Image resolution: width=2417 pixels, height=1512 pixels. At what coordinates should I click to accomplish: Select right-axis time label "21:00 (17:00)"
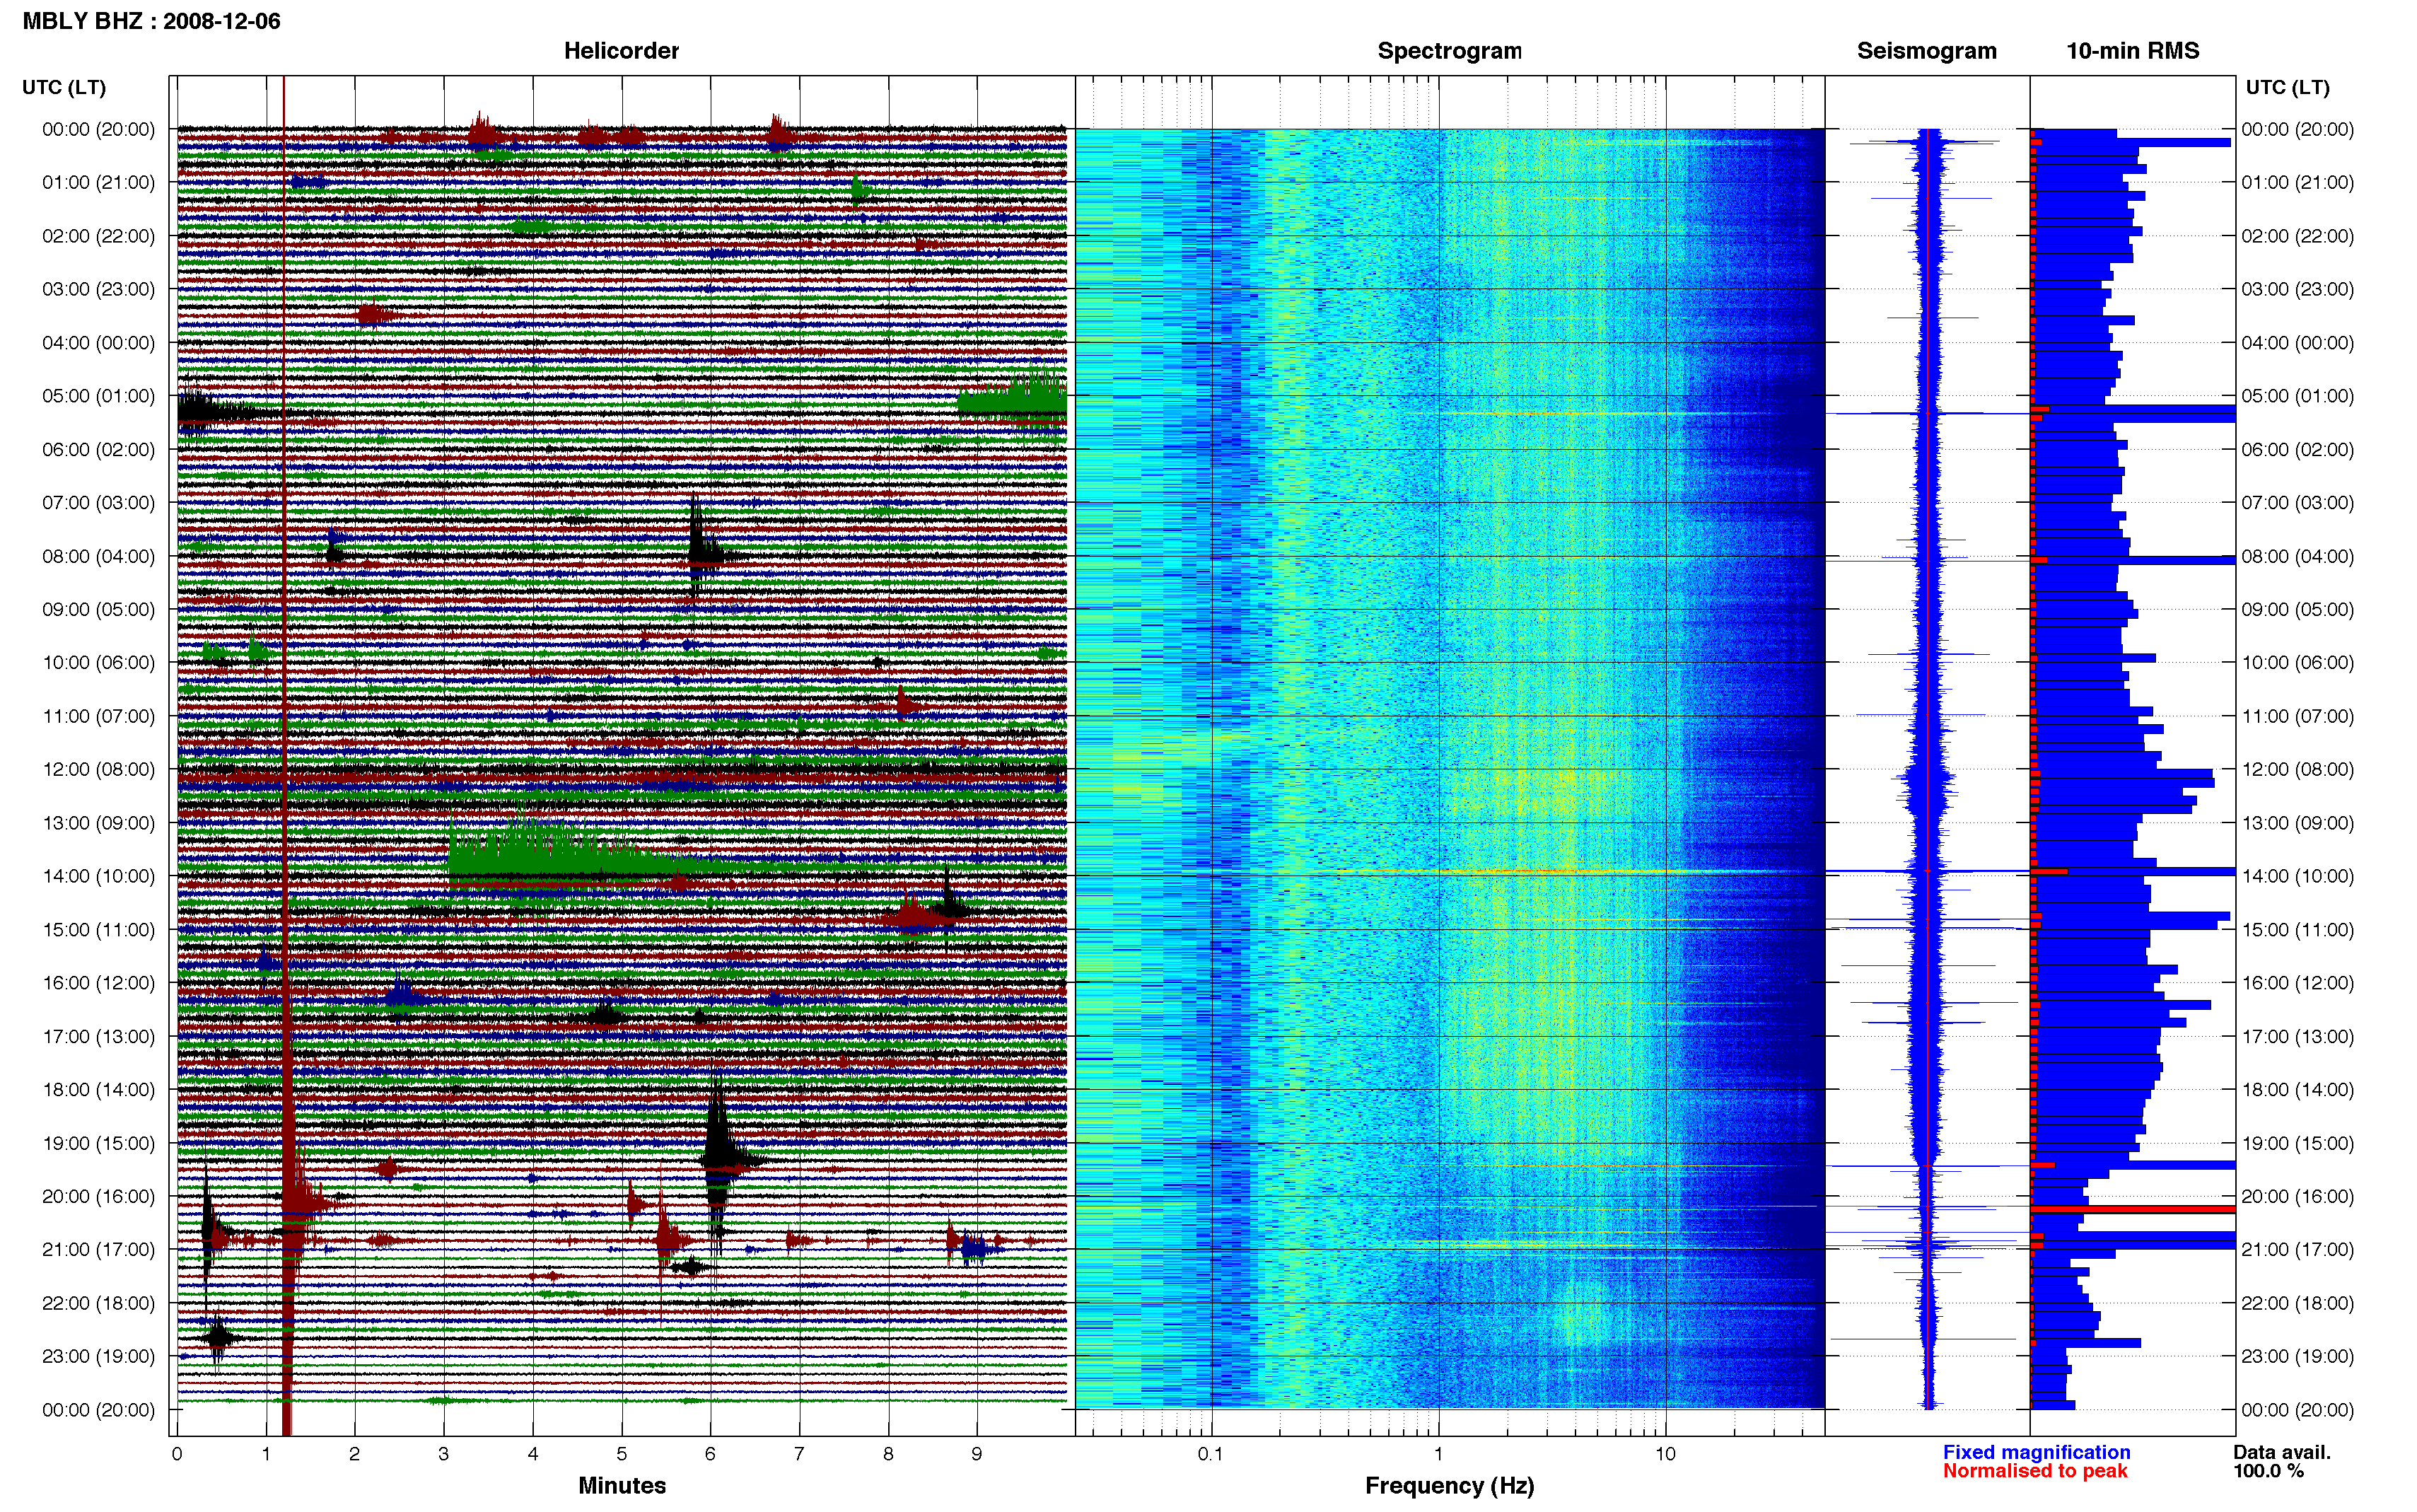2297,1249
